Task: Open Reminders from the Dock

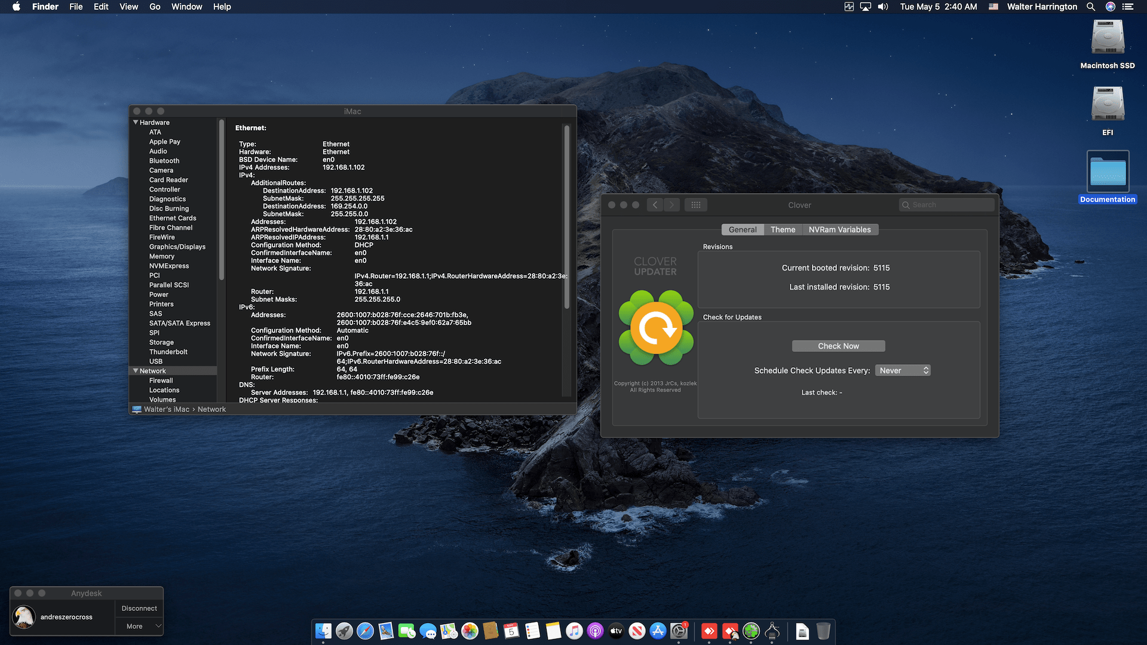Action: click(x=532, y=631)
